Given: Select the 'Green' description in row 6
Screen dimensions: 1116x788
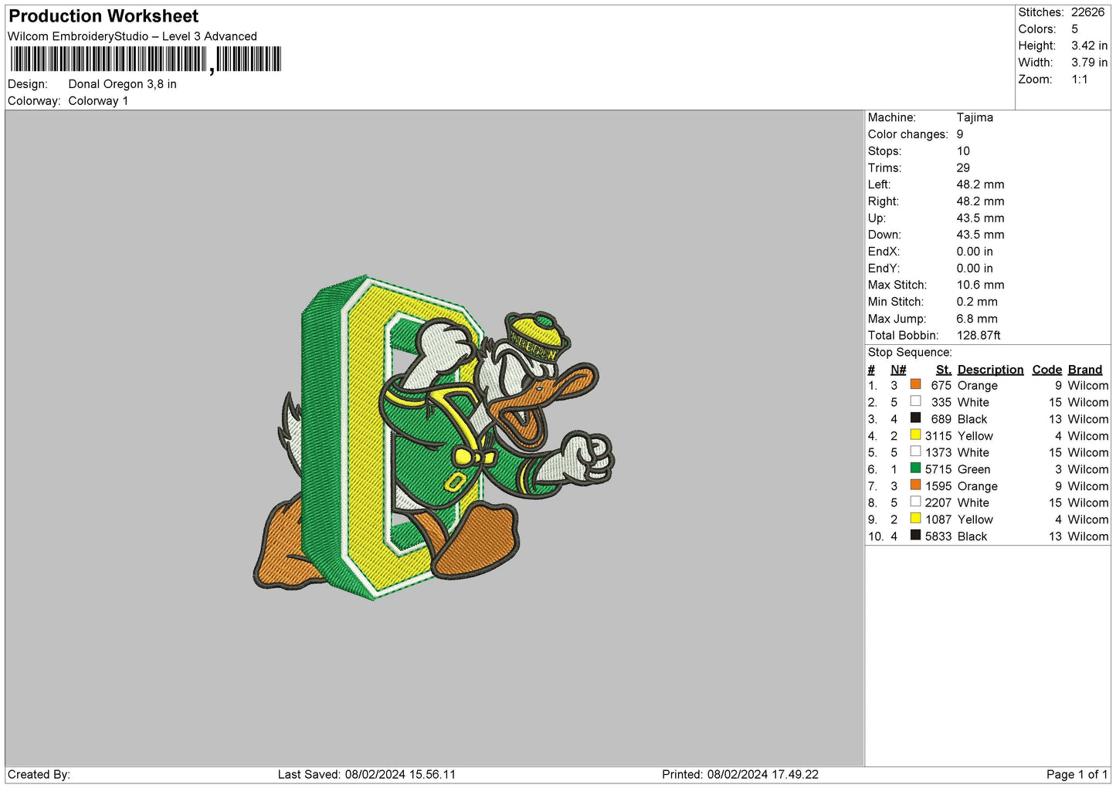Looking at the screenshot, I should click(x=973, y=469).
